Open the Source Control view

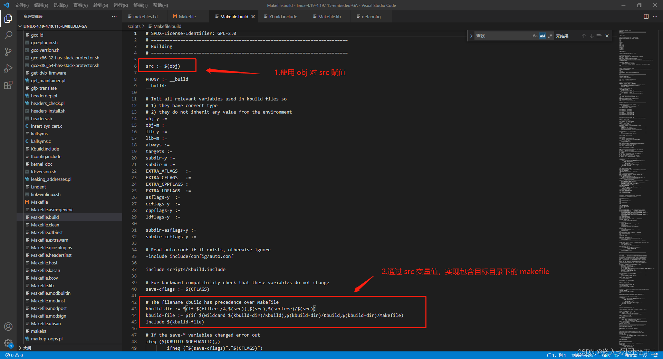coord(8,52)
